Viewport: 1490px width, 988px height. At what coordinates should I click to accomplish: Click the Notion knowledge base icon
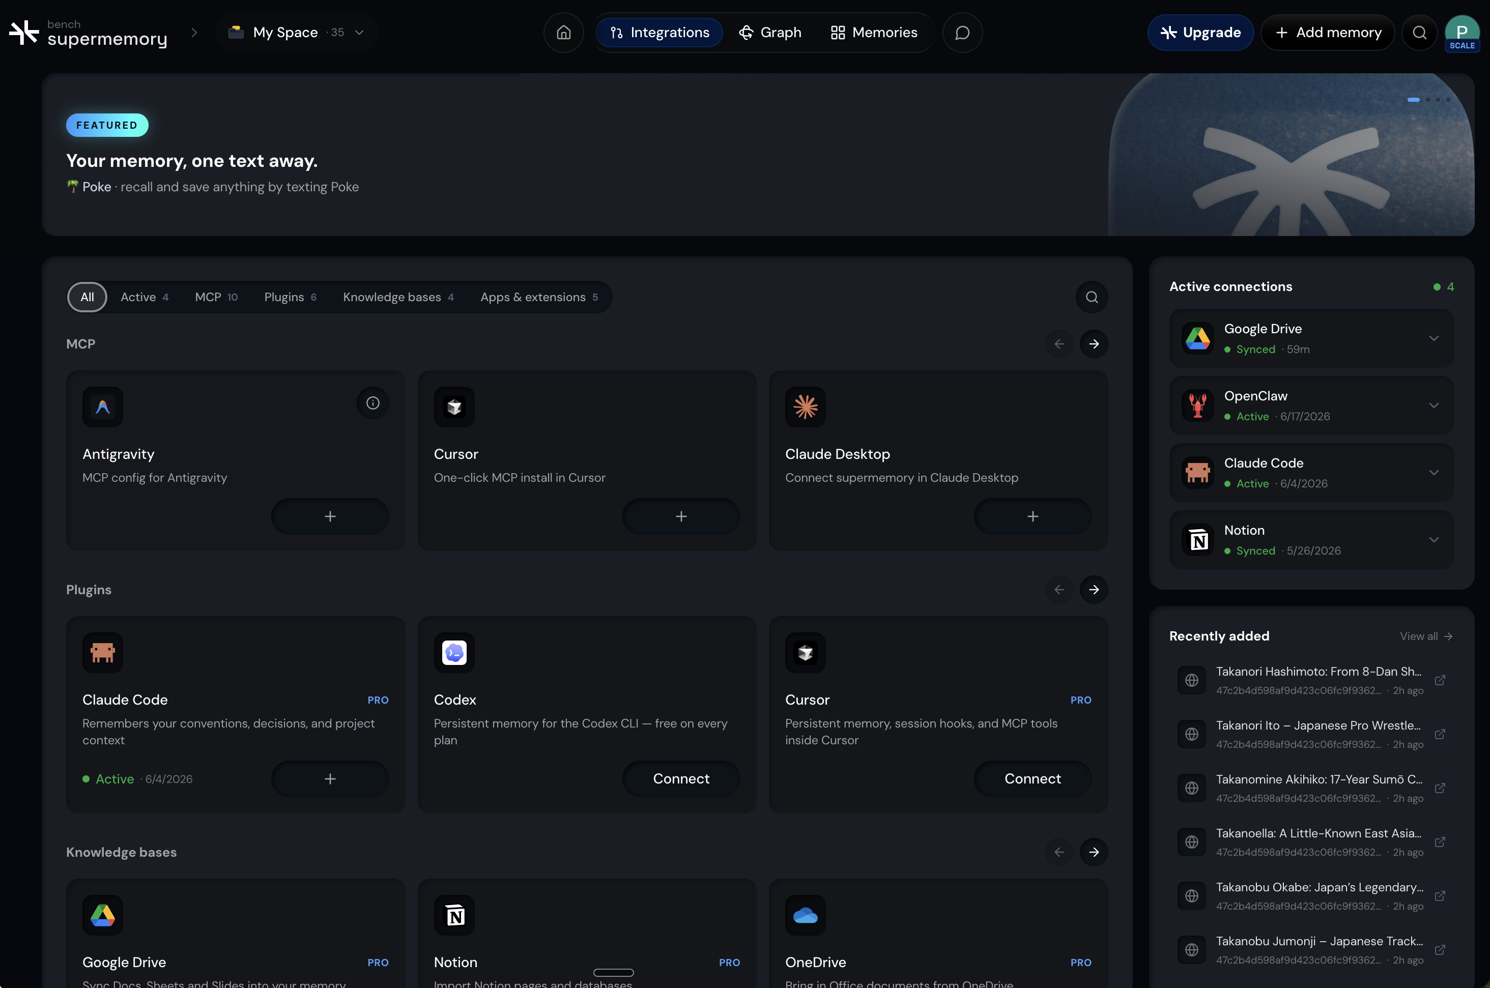point(454,915)
